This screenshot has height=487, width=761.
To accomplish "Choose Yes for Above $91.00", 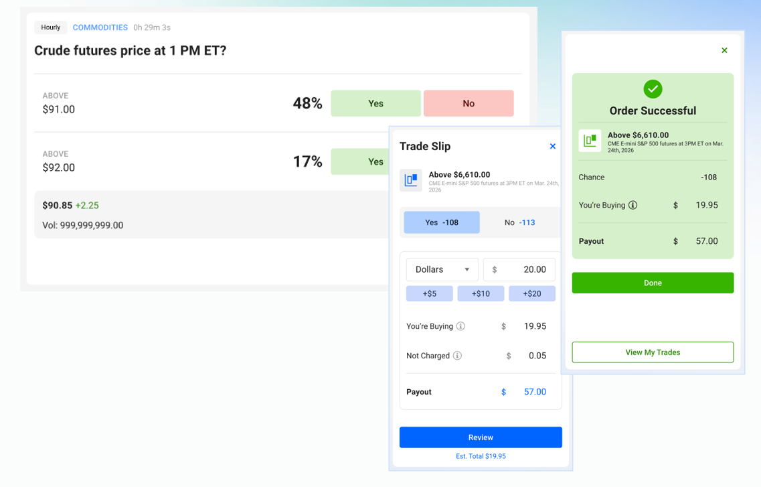I will pyautogui.click(x=375, y=103).
